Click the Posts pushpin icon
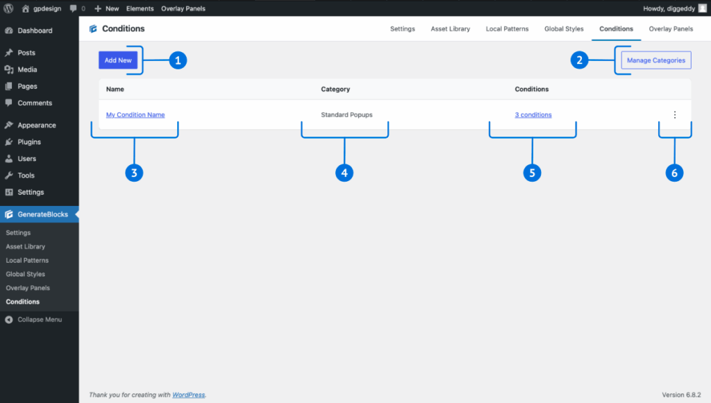 click(8, 53)
